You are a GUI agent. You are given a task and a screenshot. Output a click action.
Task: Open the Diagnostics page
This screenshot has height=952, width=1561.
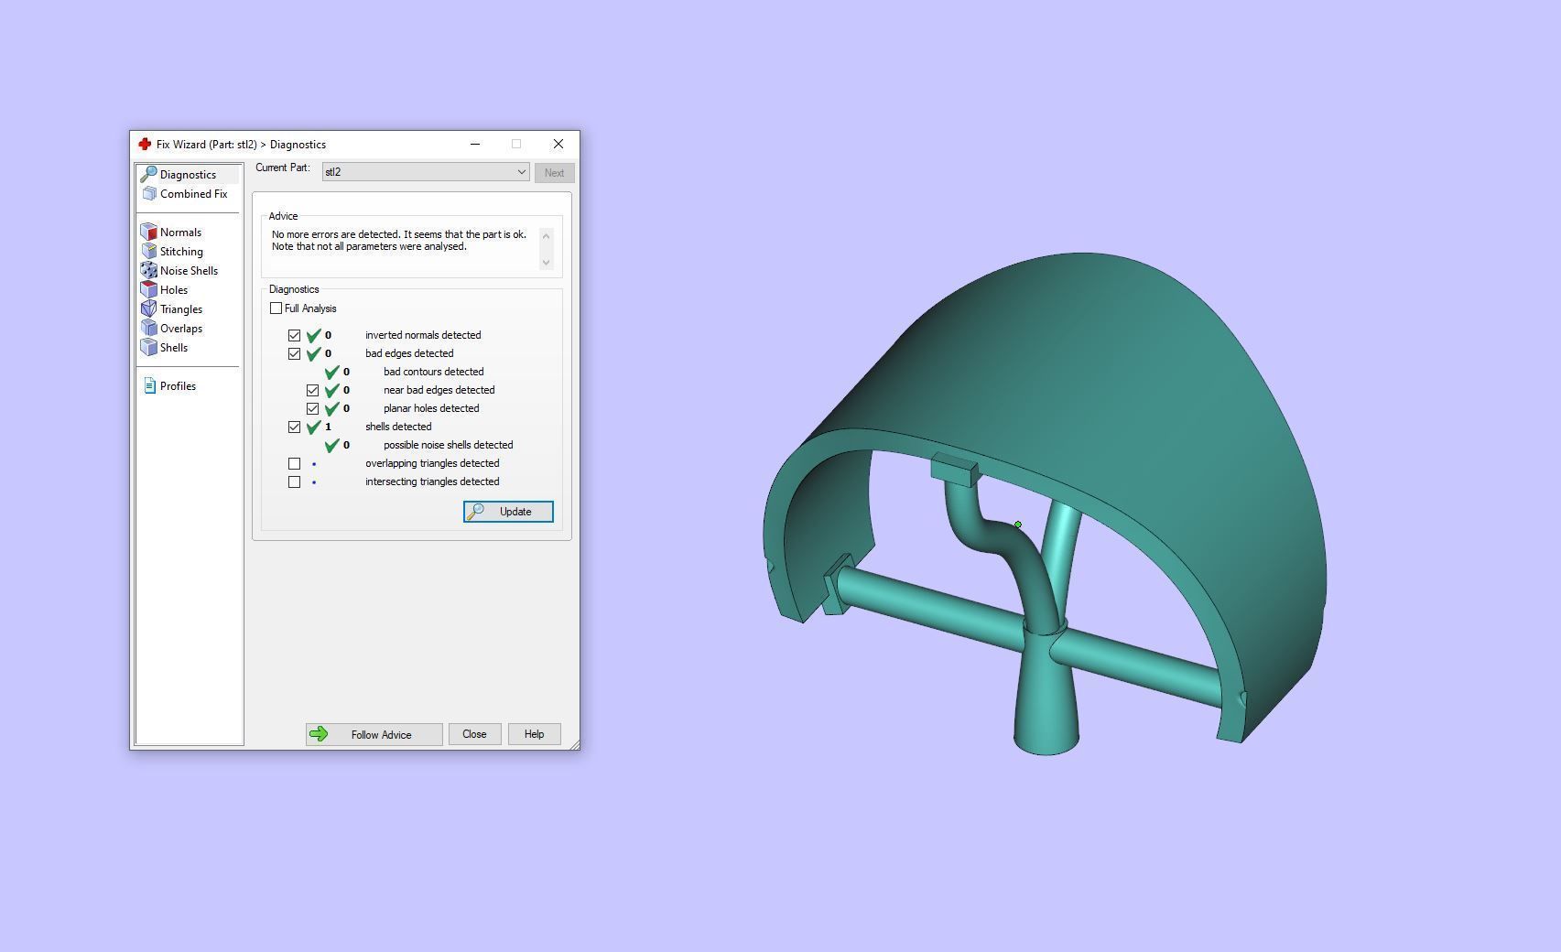pos(188,174)
